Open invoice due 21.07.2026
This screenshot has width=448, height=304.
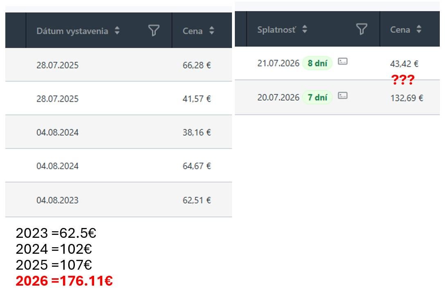click(x=337, y=63)
